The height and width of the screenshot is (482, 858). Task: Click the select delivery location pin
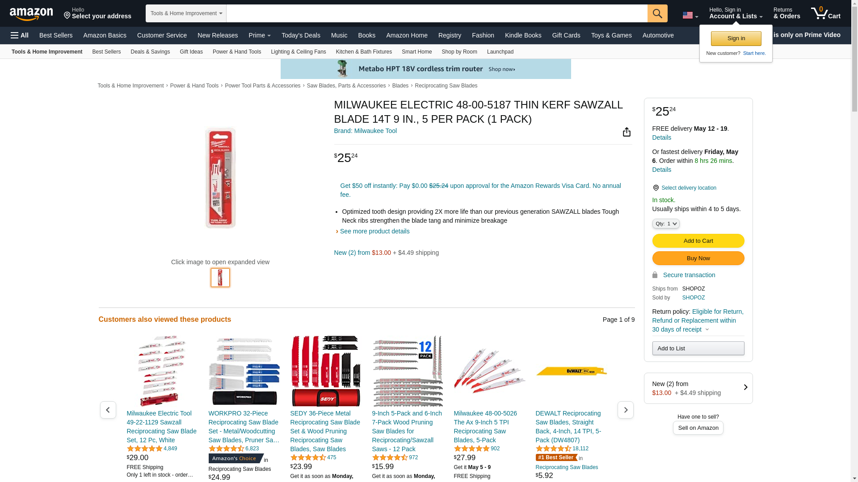[656, 188]
